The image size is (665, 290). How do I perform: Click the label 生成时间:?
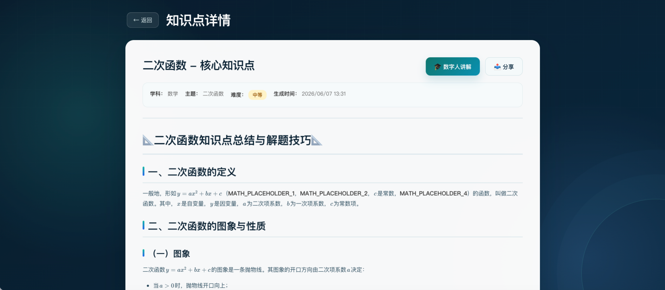pyautogui.click(x=285, y=94)
